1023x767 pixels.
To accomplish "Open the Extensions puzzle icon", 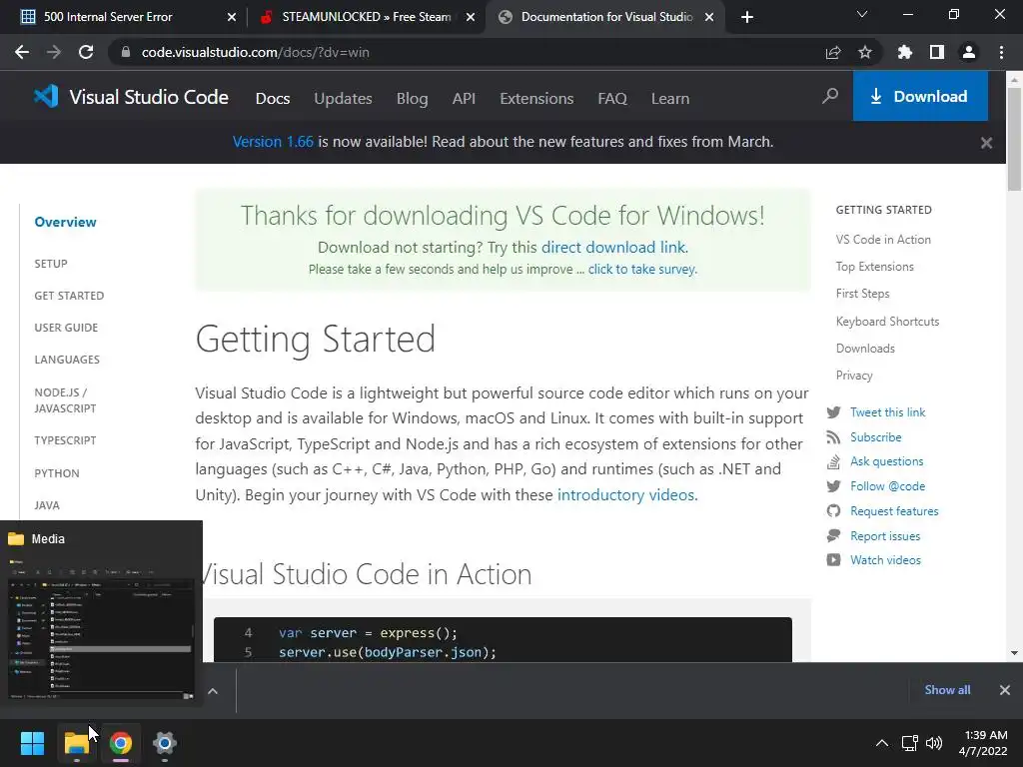I will pyautogui.click(x=905, y=52).
